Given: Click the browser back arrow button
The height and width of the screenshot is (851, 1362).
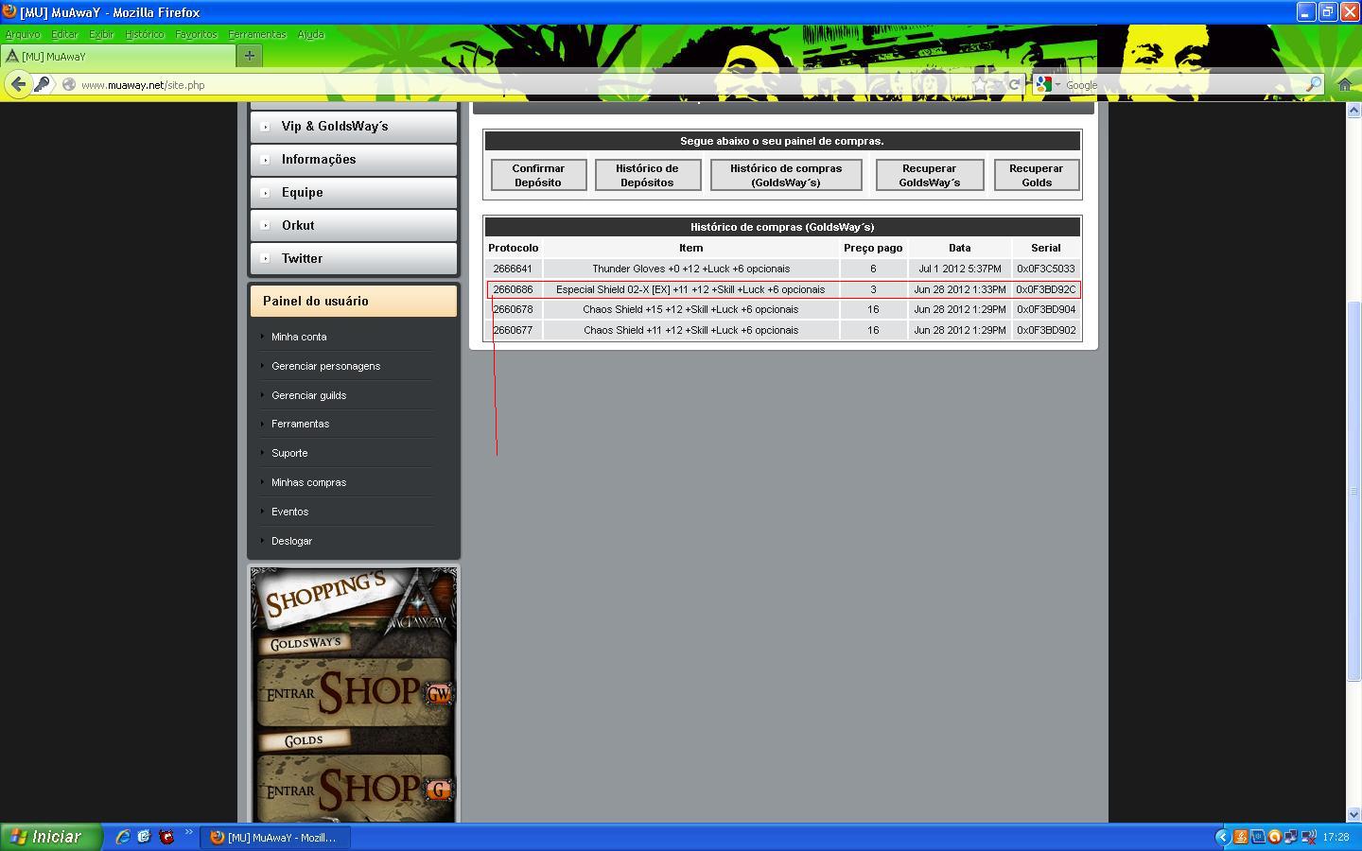Looking at the screenshot, I should point(18,84).
